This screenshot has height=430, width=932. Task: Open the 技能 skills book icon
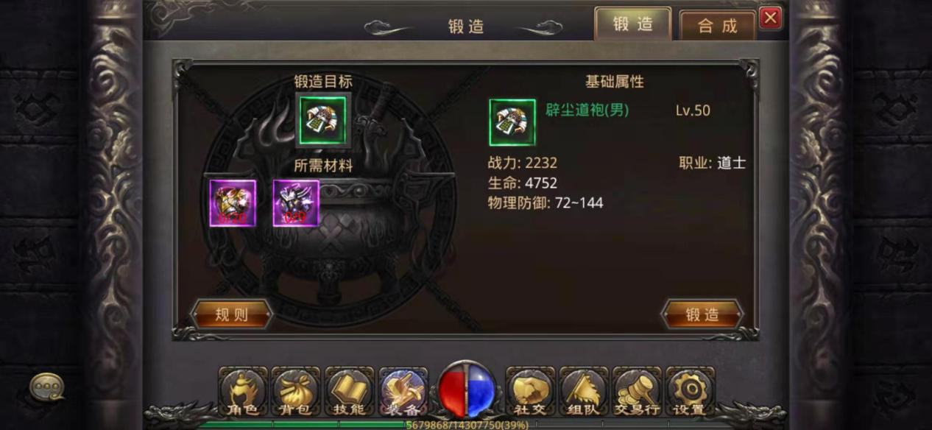tap(350, 392)
